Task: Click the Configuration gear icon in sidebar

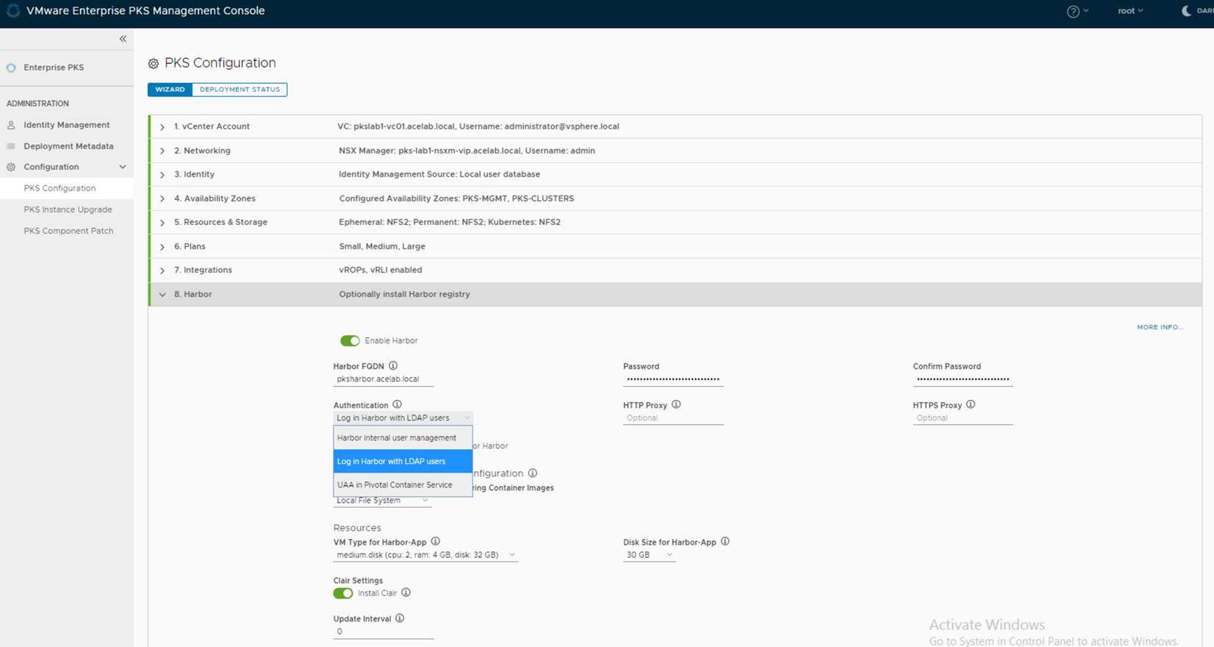Action: tap(11, 167)
